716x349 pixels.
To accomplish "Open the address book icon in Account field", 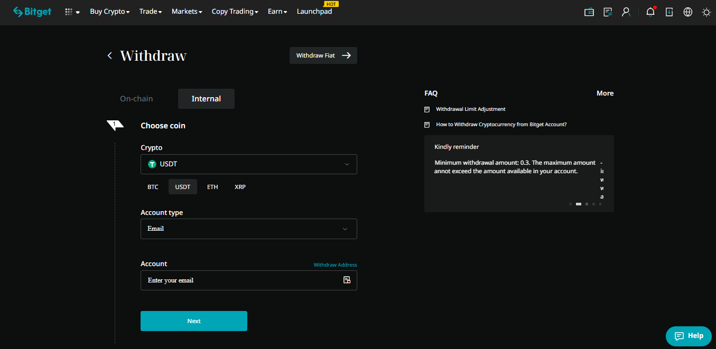I will [347, 280].
